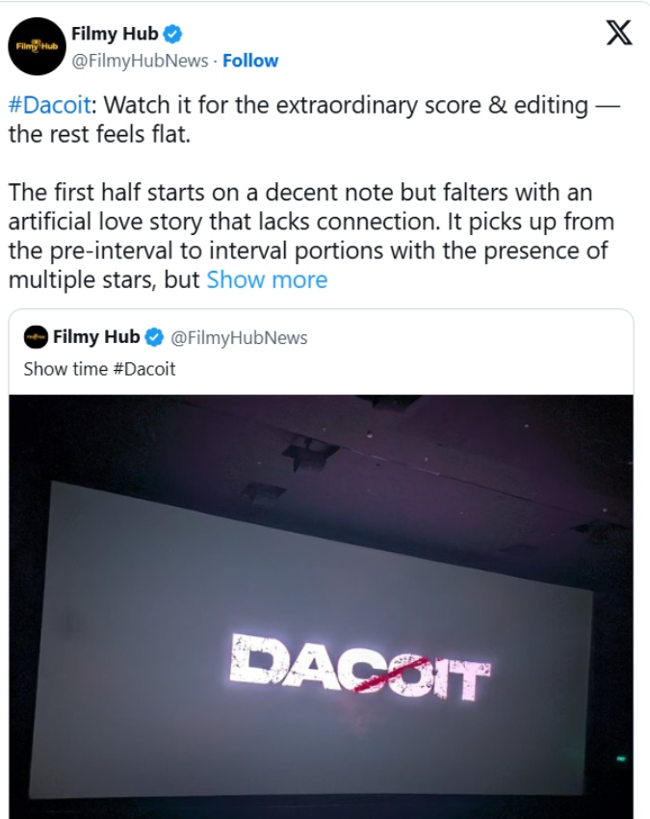This screenshot has height=819, width=650.
Task: Open the #Dacoit hashtag starting the post
Action: point(49,106)
